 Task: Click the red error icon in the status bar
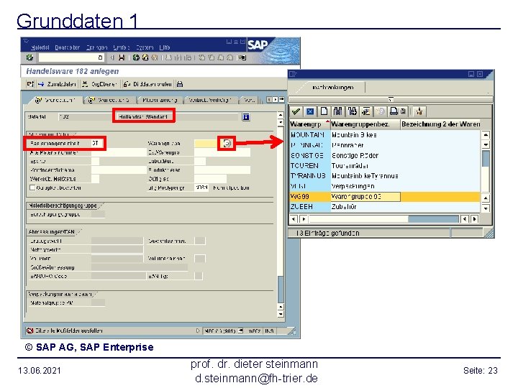point(29,331)
